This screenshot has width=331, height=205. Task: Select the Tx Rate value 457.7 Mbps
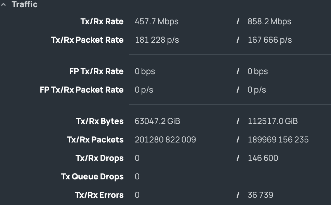pyautogui.click(x=156, y=22)
